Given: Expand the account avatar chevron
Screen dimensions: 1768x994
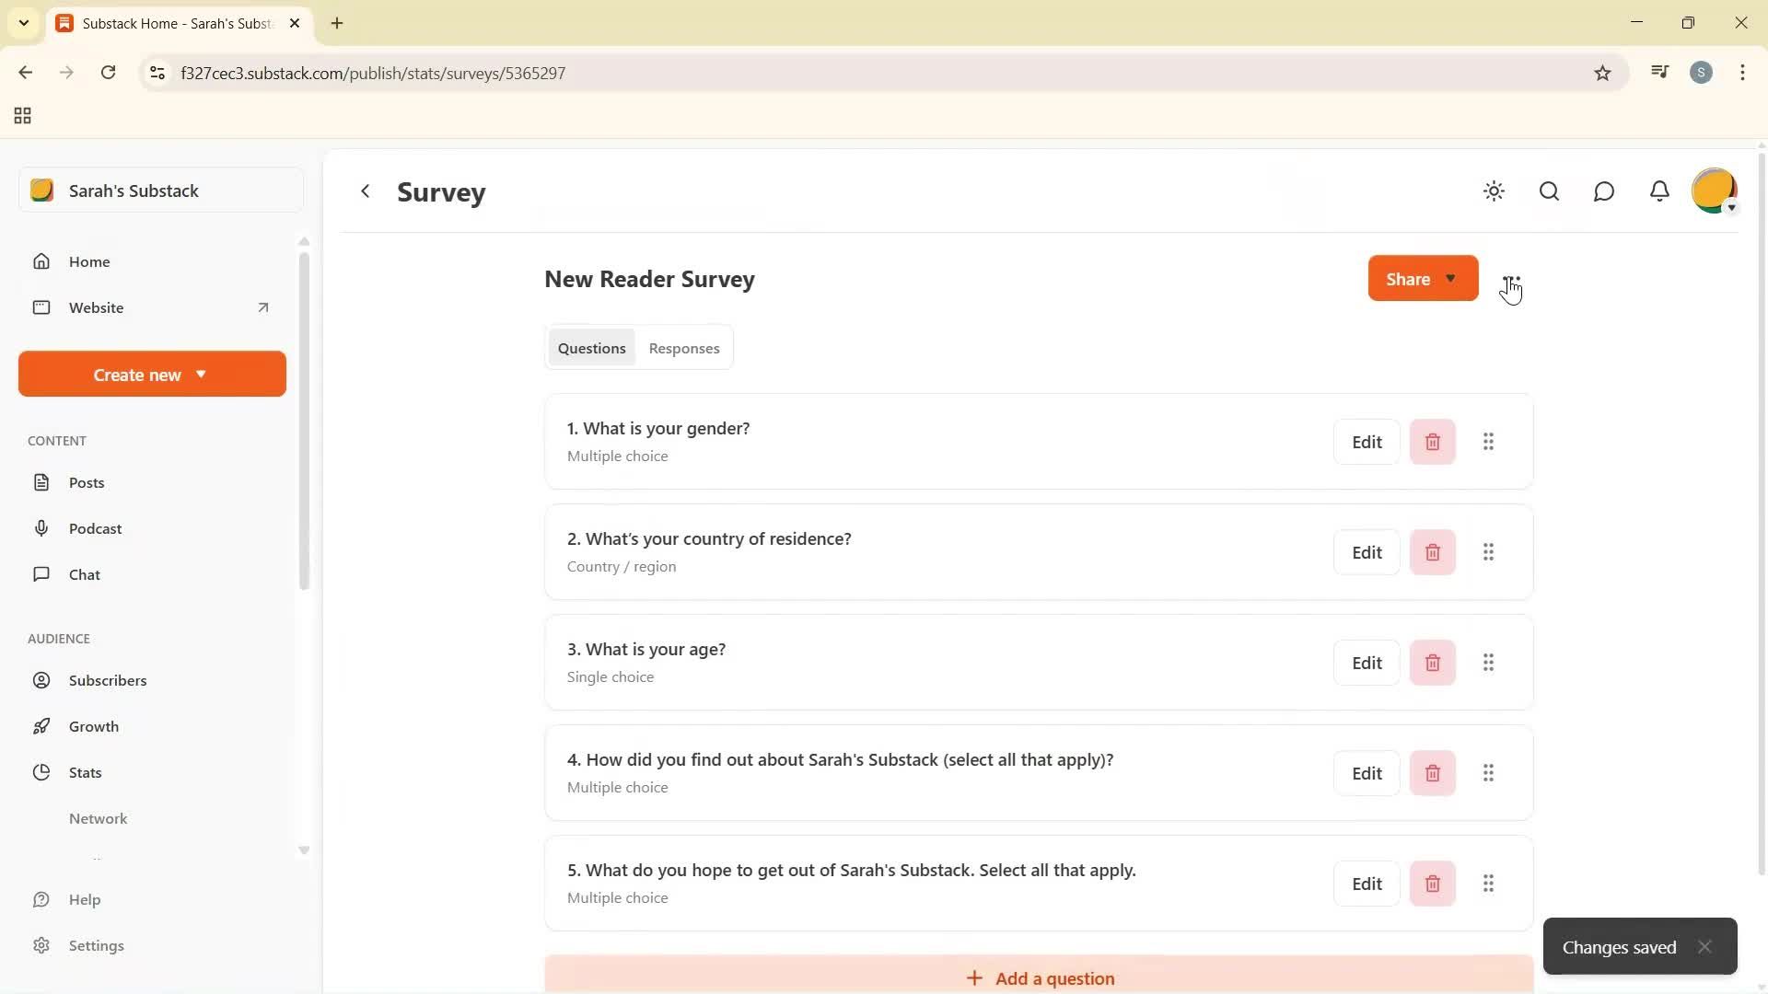Looking at the screenshot, I should [x=1731, y=209].
